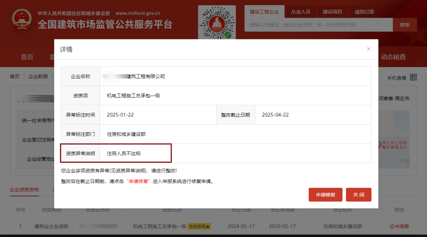Select the 建设工程企业 tab
This screenshot has height=237, width=427.
click(x=264, y=11)
